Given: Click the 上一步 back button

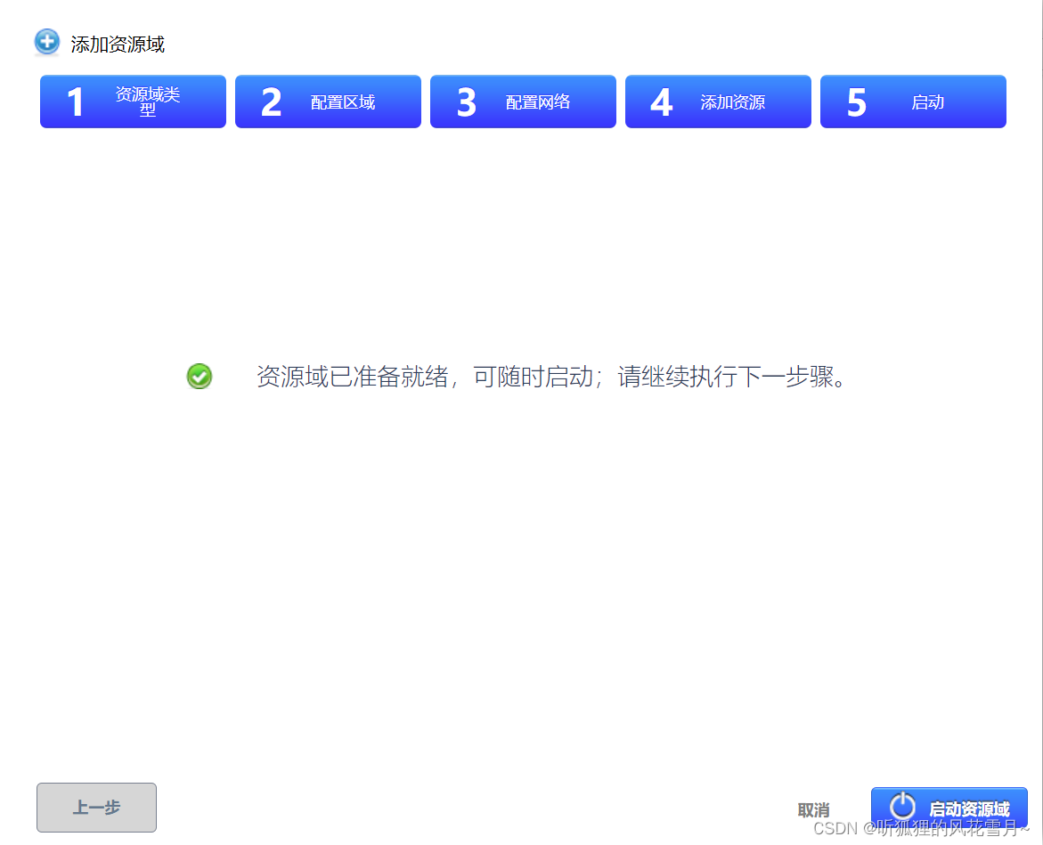Looking at the screenshot, I should (96, 807).
